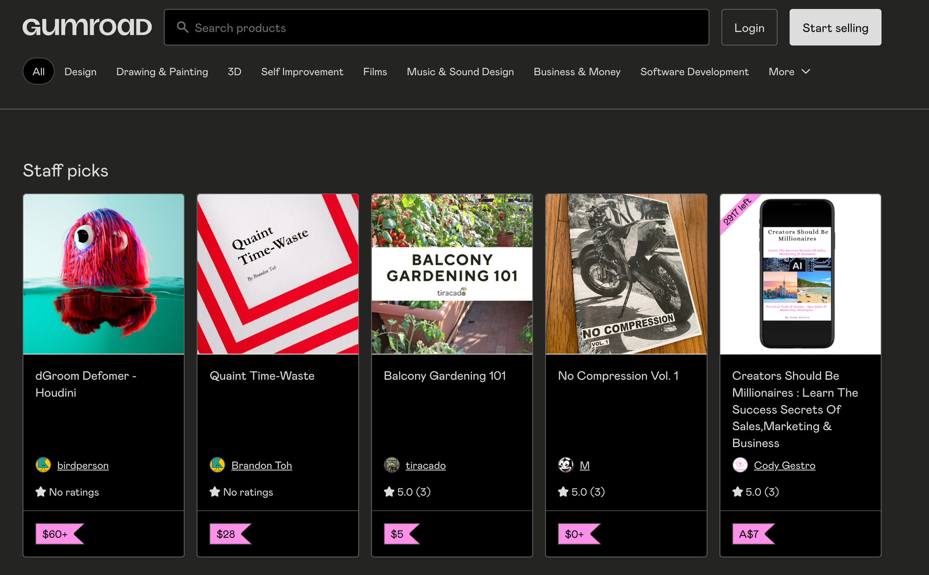Open tiracado's creator profile link
Screen dimensions: 929x575
(x=425, y=465)
